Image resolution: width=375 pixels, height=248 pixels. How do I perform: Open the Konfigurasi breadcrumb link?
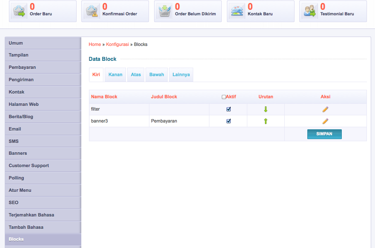pos(117,44)
